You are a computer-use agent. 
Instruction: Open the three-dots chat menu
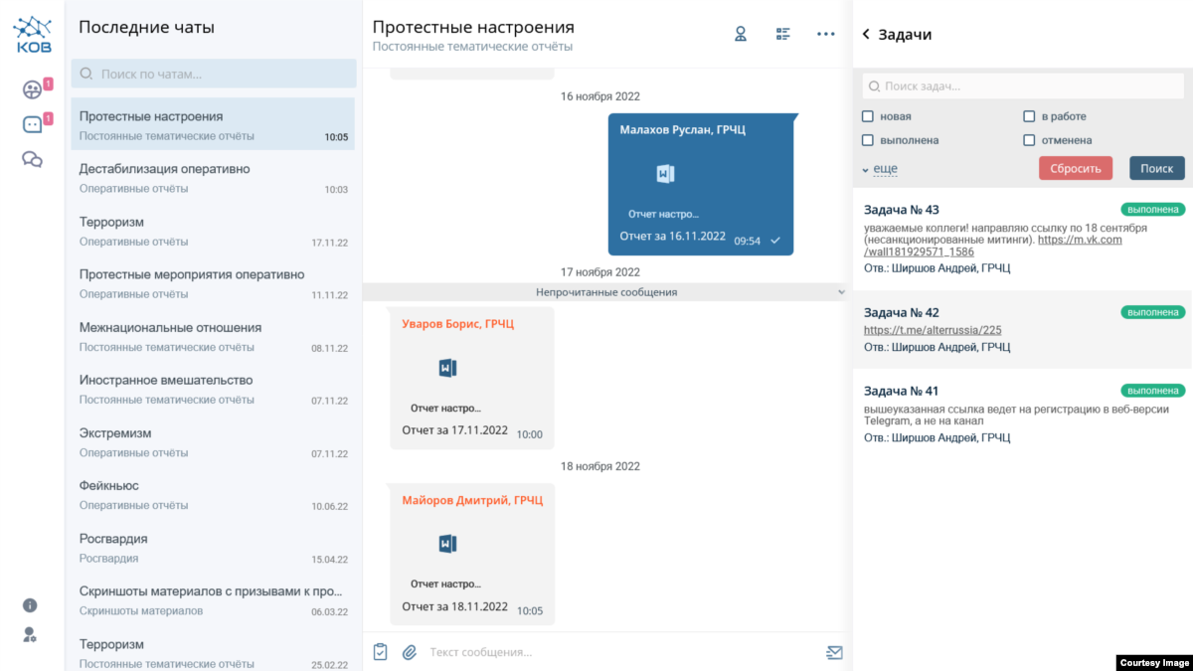point(825,34)
